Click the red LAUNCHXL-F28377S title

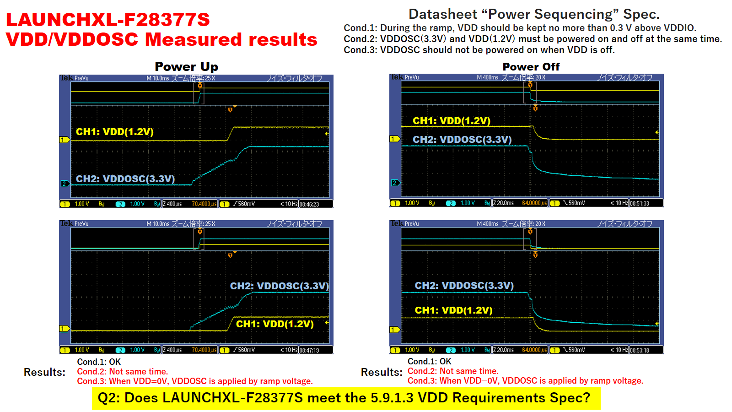point(108,20)
